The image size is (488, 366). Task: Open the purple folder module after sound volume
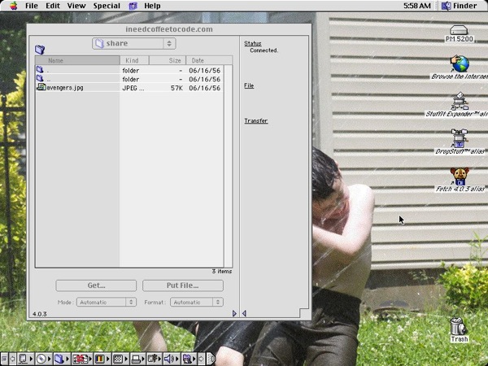point(189,359)
